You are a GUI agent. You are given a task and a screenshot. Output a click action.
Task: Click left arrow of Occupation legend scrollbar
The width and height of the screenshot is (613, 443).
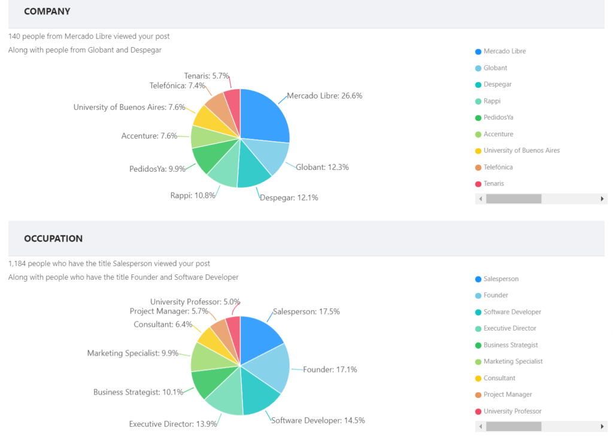481,426
